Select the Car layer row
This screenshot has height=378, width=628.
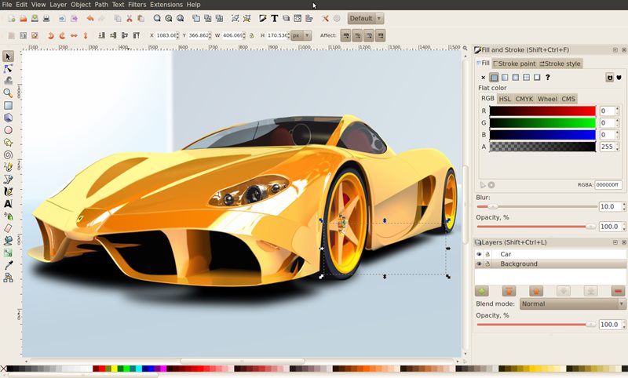click(551, 254)
